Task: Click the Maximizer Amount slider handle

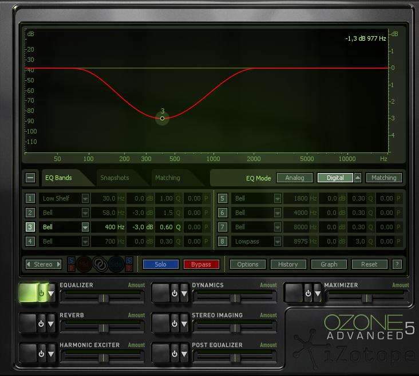Action: coord(367,298)
